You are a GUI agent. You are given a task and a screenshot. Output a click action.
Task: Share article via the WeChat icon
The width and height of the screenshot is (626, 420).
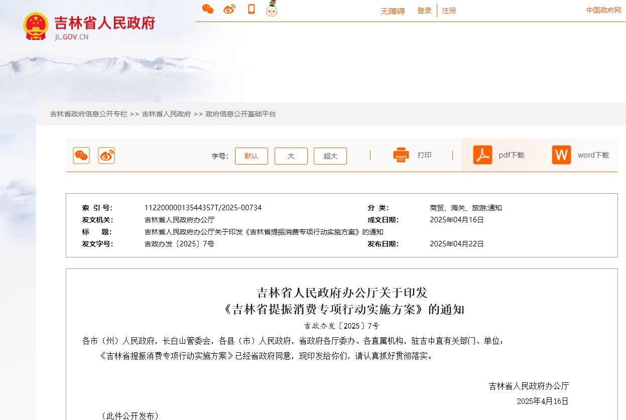click(81, 156)
